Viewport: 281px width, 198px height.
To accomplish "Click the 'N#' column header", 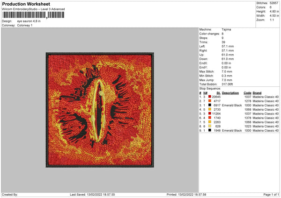I will point(206,93).
